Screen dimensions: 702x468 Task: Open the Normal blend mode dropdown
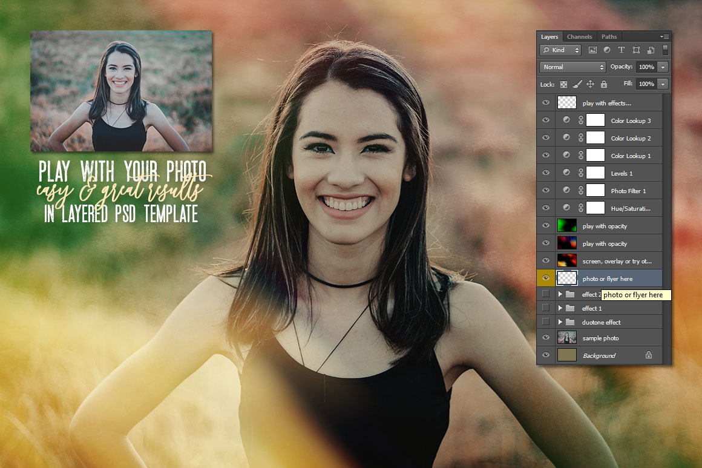tap(572, 67)
